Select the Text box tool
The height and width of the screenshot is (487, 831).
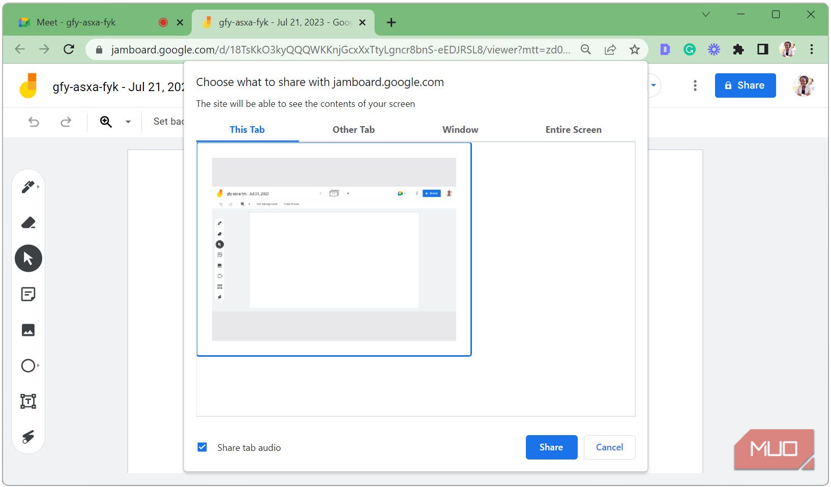coord(28,401)
